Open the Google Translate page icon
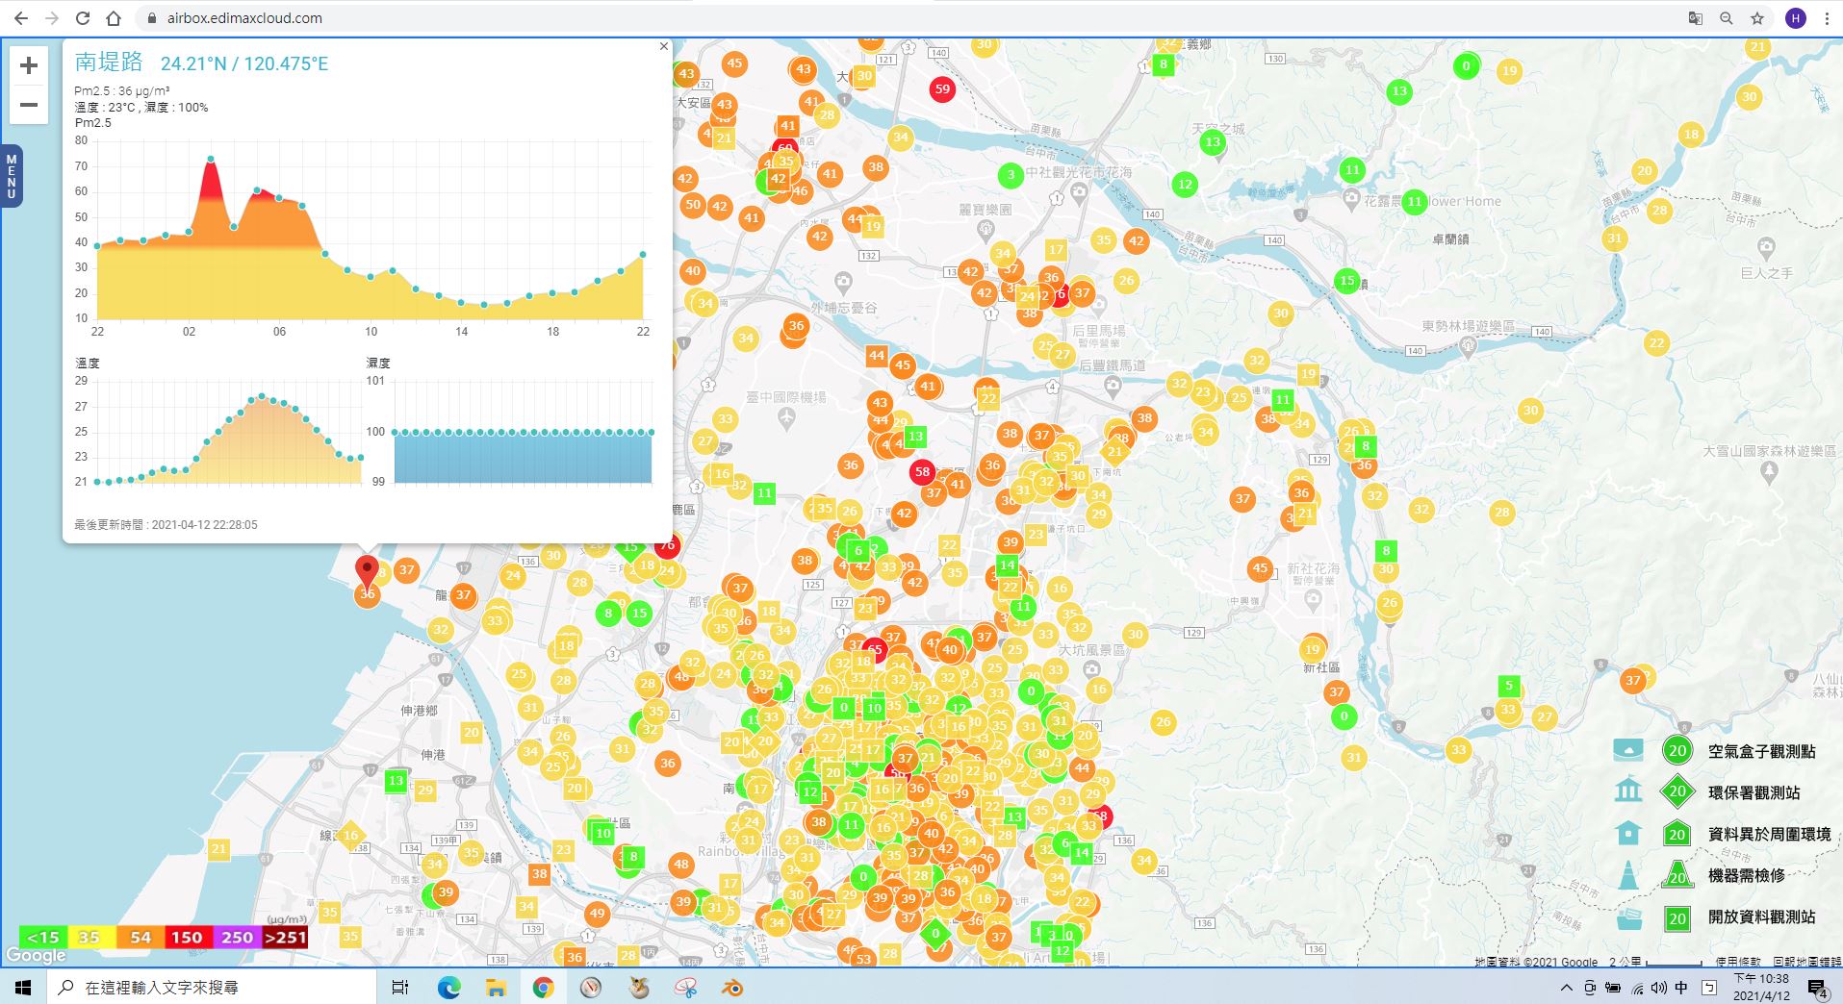The height and width of the screenshot is (1004, 1843). (1696, 18)
